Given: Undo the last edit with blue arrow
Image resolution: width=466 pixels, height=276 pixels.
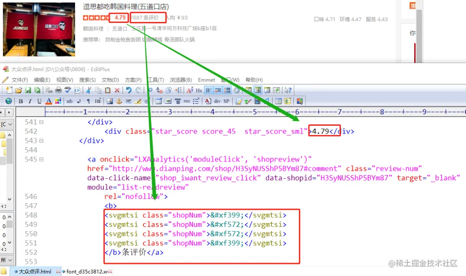Looking at the screenshot, I should tap(129, 90).
